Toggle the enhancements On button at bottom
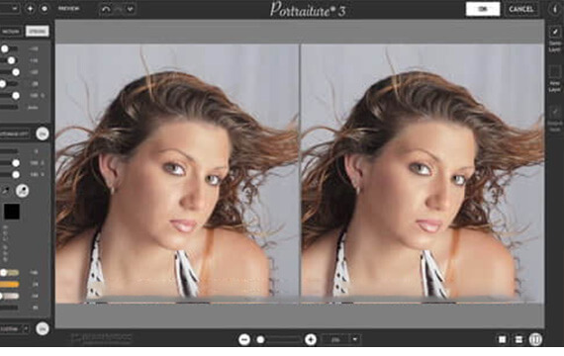Viewport: 564px width, 356px height. tap(43, 328)
